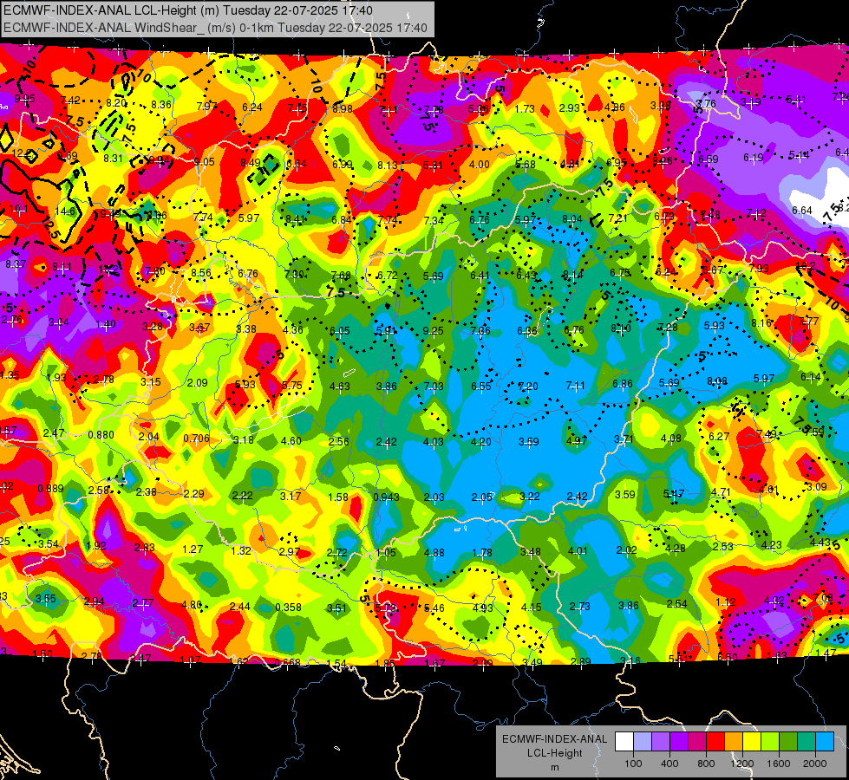The width and height of the screenshot is (849, 780).
Task: Click the wind shear value '4.97'
Action: pos(576,440)
